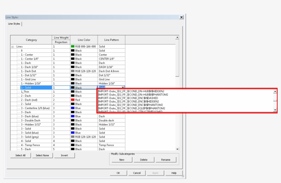The image size is (281, 183).
Task: Click the Line Color column header
Action: click(x=84, y=40)
